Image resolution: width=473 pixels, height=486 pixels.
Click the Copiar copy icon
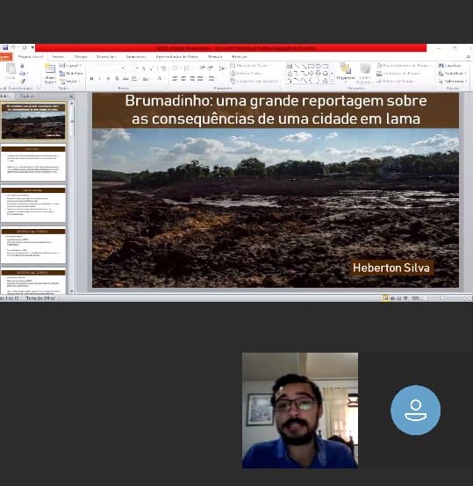[23, 74]
